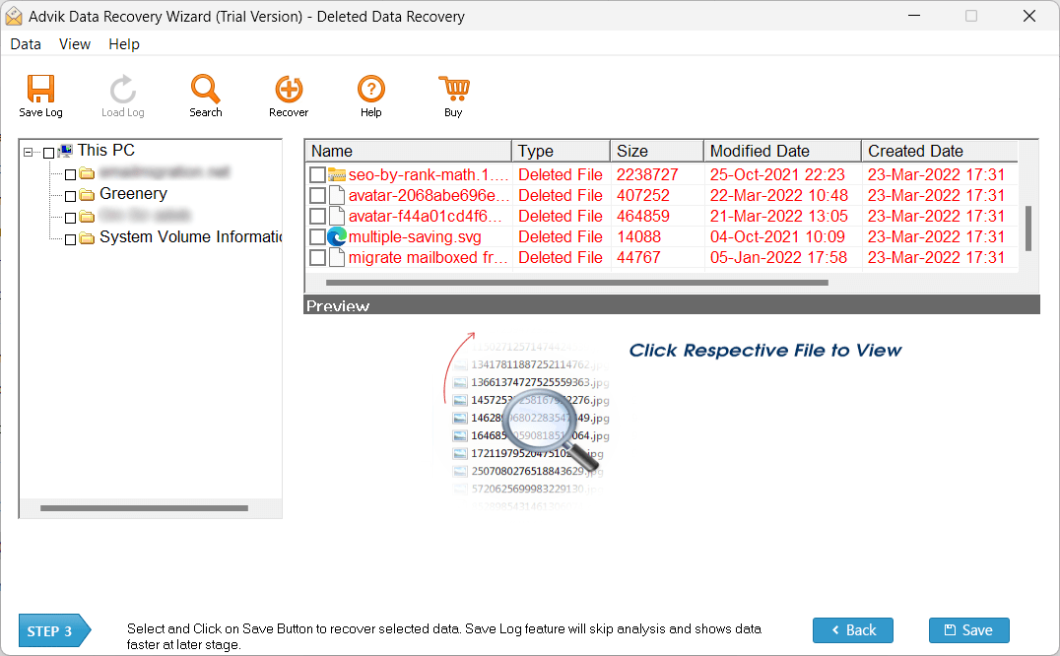This screenshot has height=656, width=1060.
Task: Tick checkbox for seo-by-rank-math file
Action: click(x=318, y=175)
